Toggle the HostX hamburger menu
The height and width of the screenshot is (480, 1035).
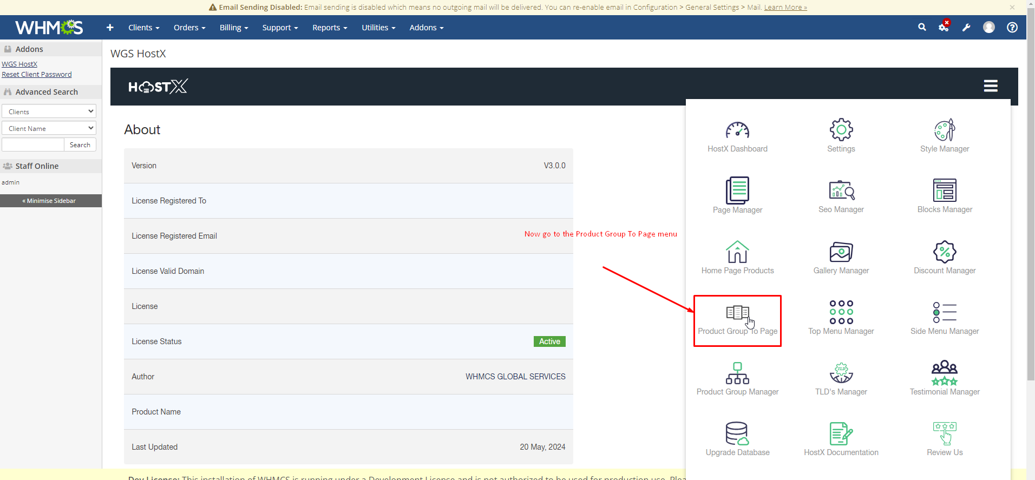[x=990, y=86]
